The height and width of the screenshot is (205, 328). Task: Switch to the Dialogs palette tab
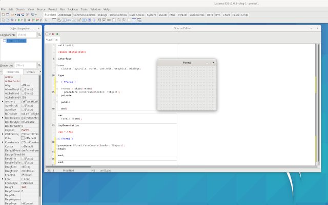tap(102, 15)
